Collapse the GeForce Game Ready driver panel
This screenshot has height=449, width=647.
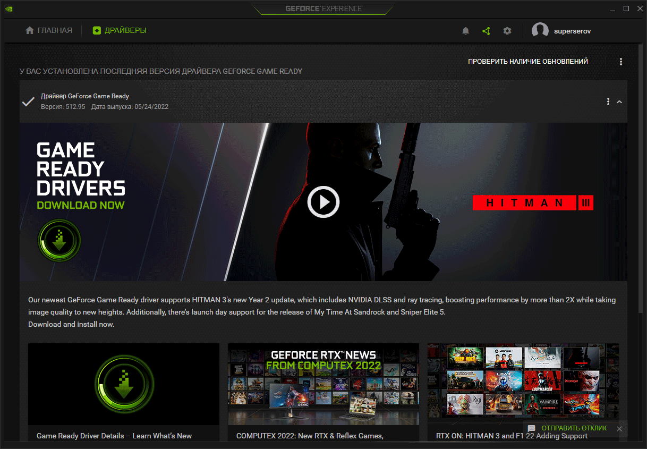point(619,102)
